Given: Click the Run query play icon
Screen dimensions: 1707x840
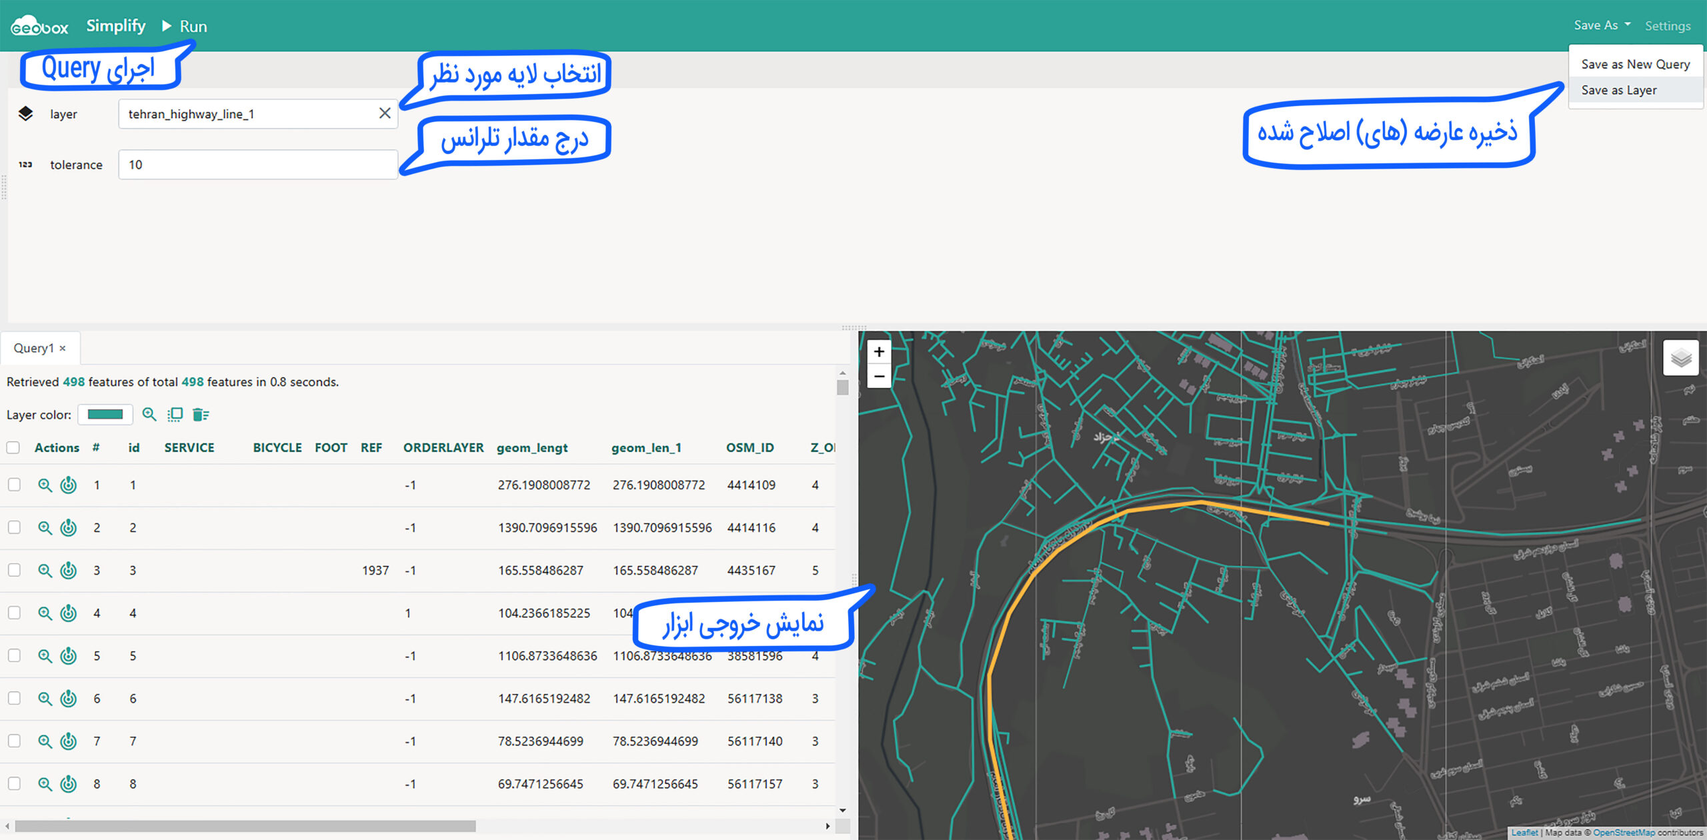Looking at the screenshot, I should [167, 26].
